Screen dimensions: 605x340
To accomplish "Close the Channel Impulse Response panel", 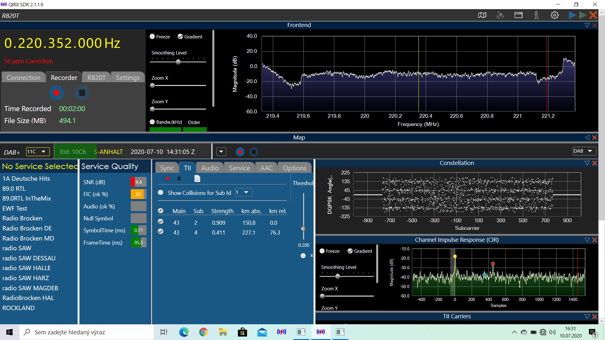I will (595, 240).
